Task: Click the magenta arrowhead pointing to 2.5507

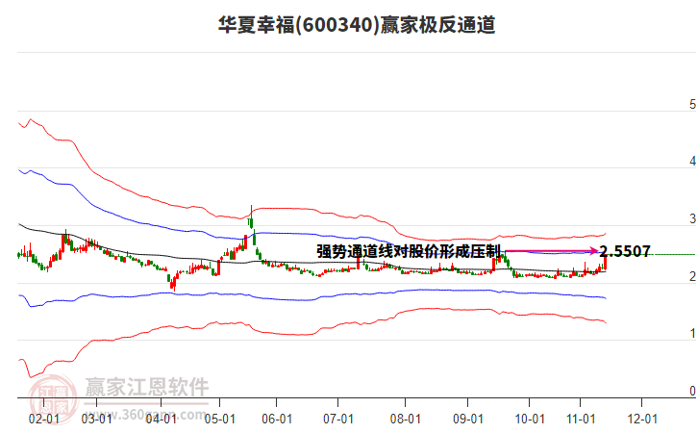Action: pos(594,251)
